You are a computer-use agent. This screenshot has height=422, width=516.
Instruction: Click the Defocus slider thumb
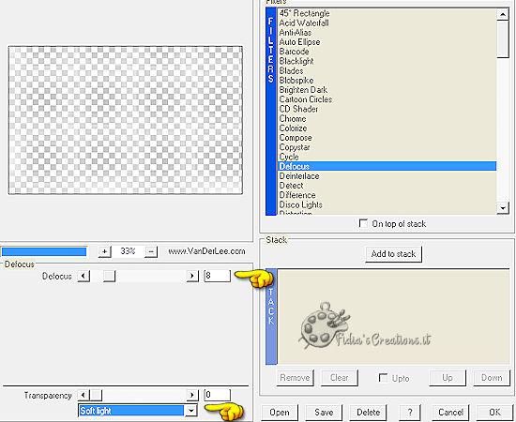(109, 276)
